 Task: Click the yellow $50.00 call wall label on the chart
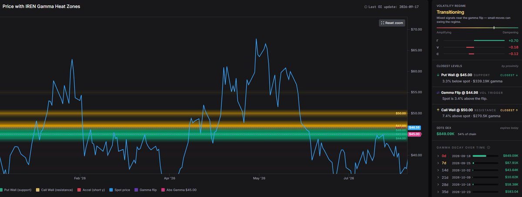tap(401, 113)
